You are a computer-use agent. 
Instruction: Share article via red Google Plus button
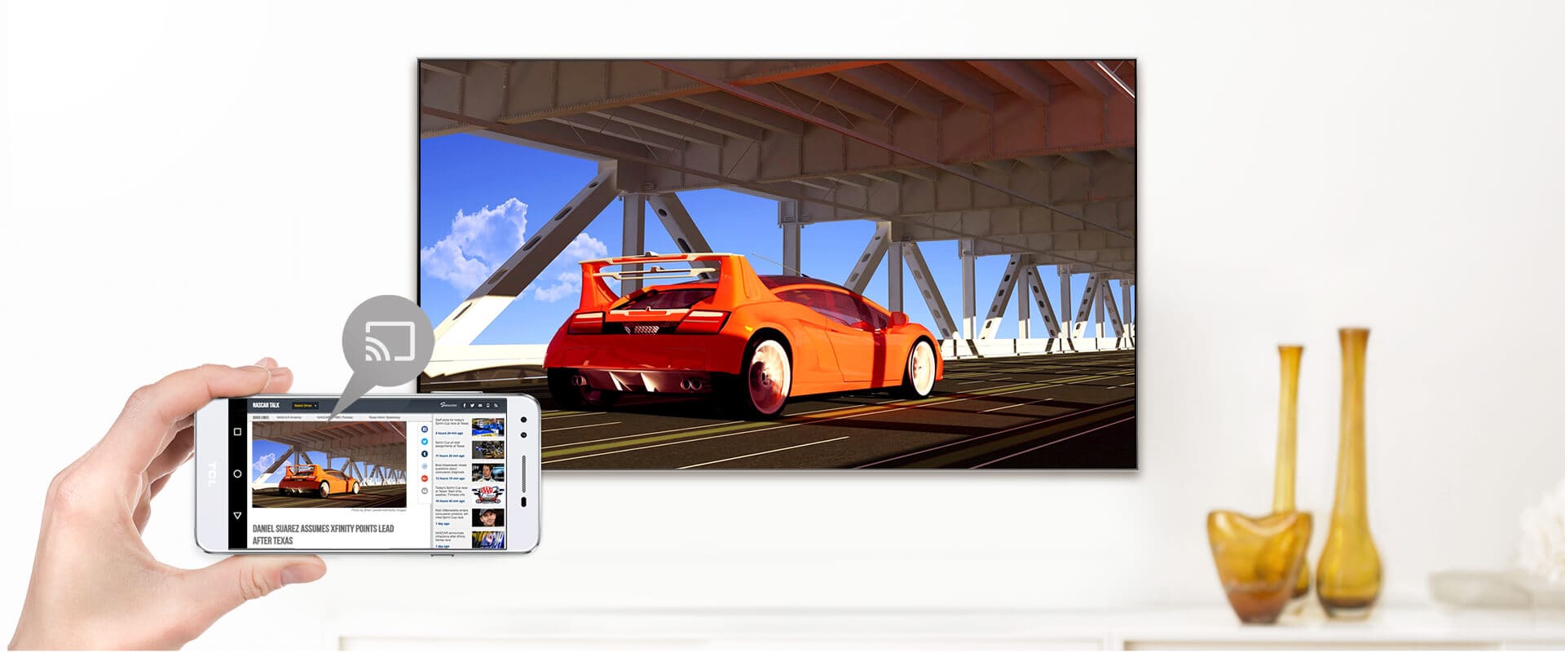[425, 478]
